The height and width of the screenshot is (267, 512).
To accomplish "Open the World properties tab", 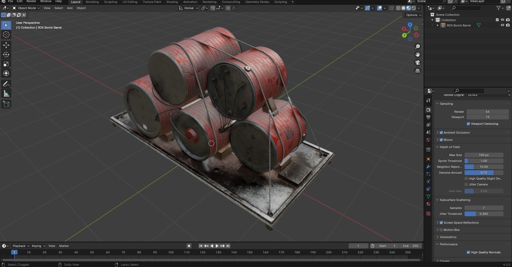I will pyautogui.click(x=428, y=140).
